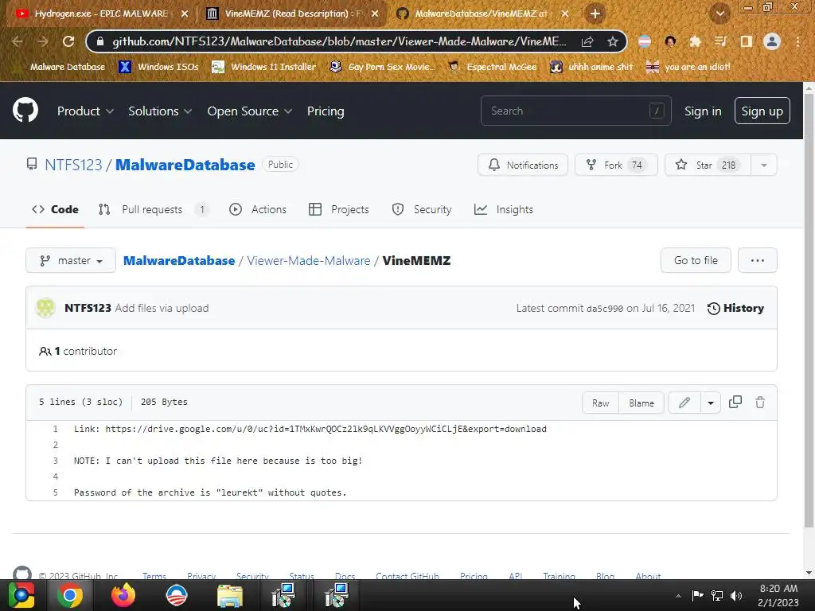Viewport: 815px width, 611px height.
Task: Switch to the Insights tab
Action: 504,209
